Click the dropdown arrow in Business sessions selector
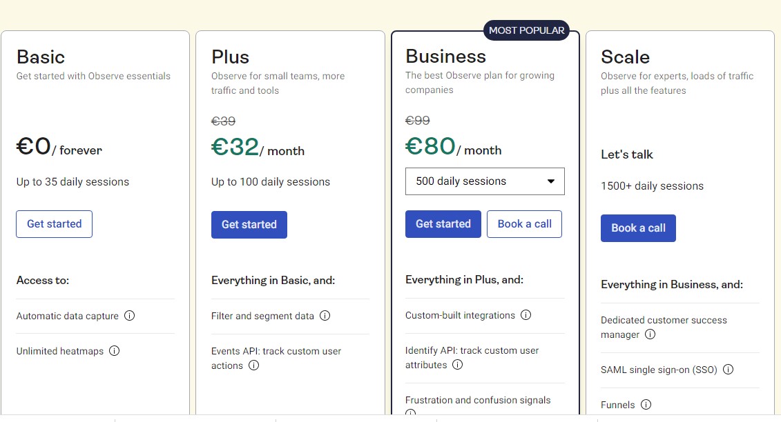This screenshot has height=422, width=781. point(551,181)
